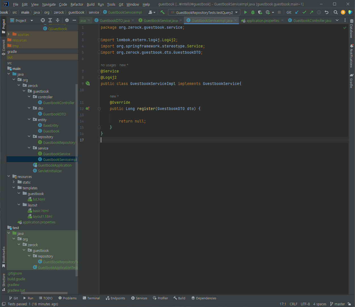Click the Rollback undo icon
This screenshot has width=355, height=307.
[x=326, y=12]
